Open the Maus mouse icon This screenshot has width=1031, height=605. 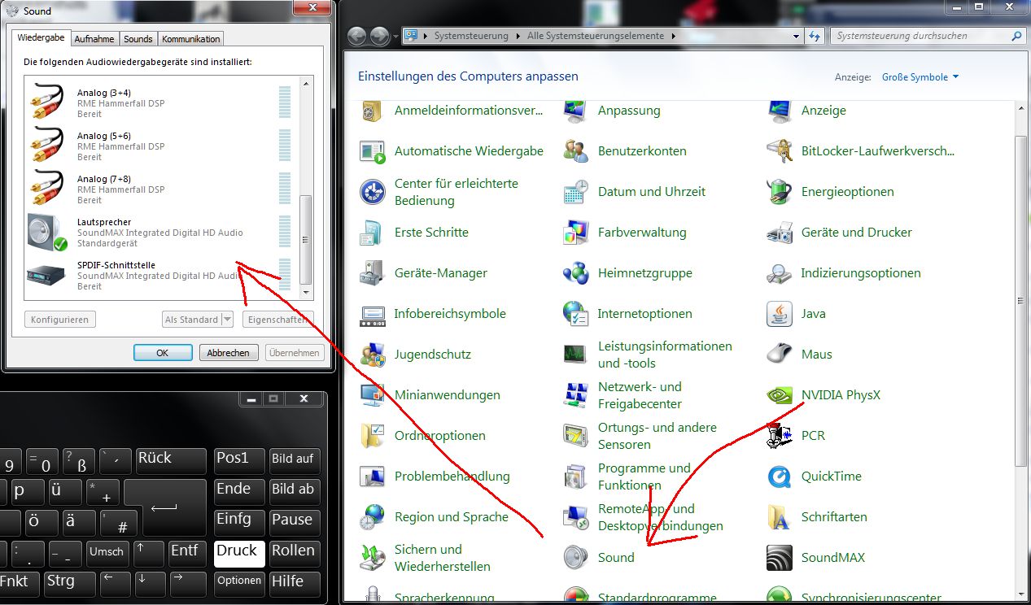point(780,355)
